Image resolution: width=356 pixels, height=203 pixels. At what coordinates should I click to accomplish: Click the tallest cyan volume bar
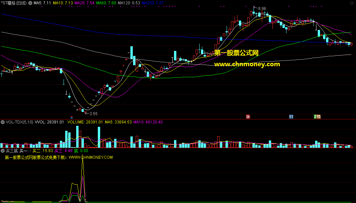point(78,137)
